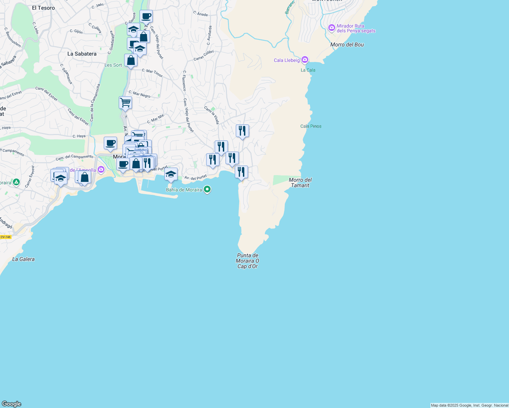The height and width of the screenshot is (408, 509).
Task: Open the shopping cart supermarket marker
Action: coord(125,103)
